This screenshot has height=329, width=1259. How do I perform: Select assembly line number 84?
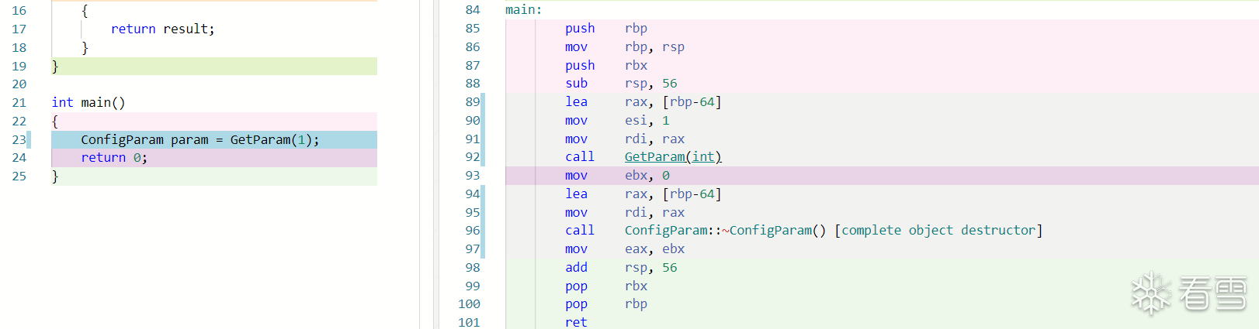pos(472,10)
